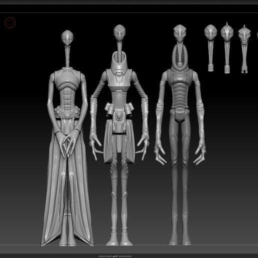Screen dimensions: 258x258
Task: Pick the middle alien head with tall crest
Action: (x=227, y=47)
